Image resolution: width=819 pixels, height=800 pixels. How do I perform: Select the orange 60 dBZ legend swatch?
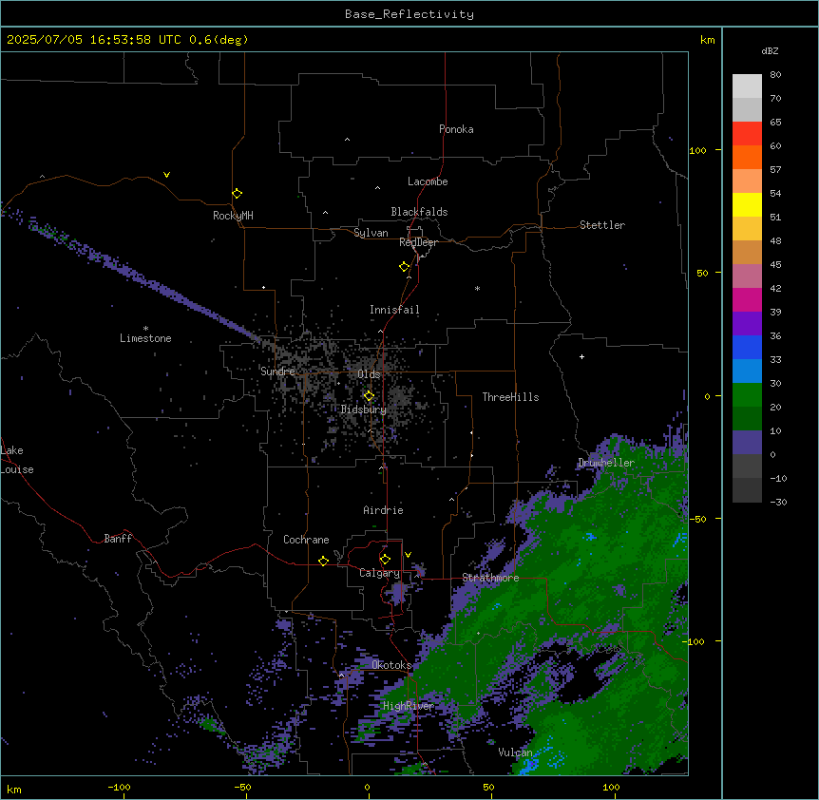coord(747,157)
